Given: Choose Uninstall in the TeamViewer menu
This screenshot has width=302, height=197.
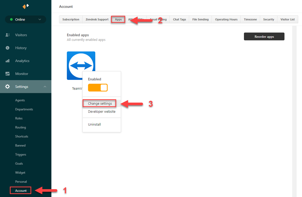Looking at the screenshot, I should [94, 124].
